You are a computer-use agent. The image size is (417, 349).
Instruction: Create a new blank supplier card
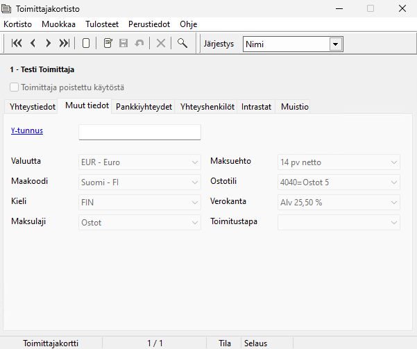point(86,43)
